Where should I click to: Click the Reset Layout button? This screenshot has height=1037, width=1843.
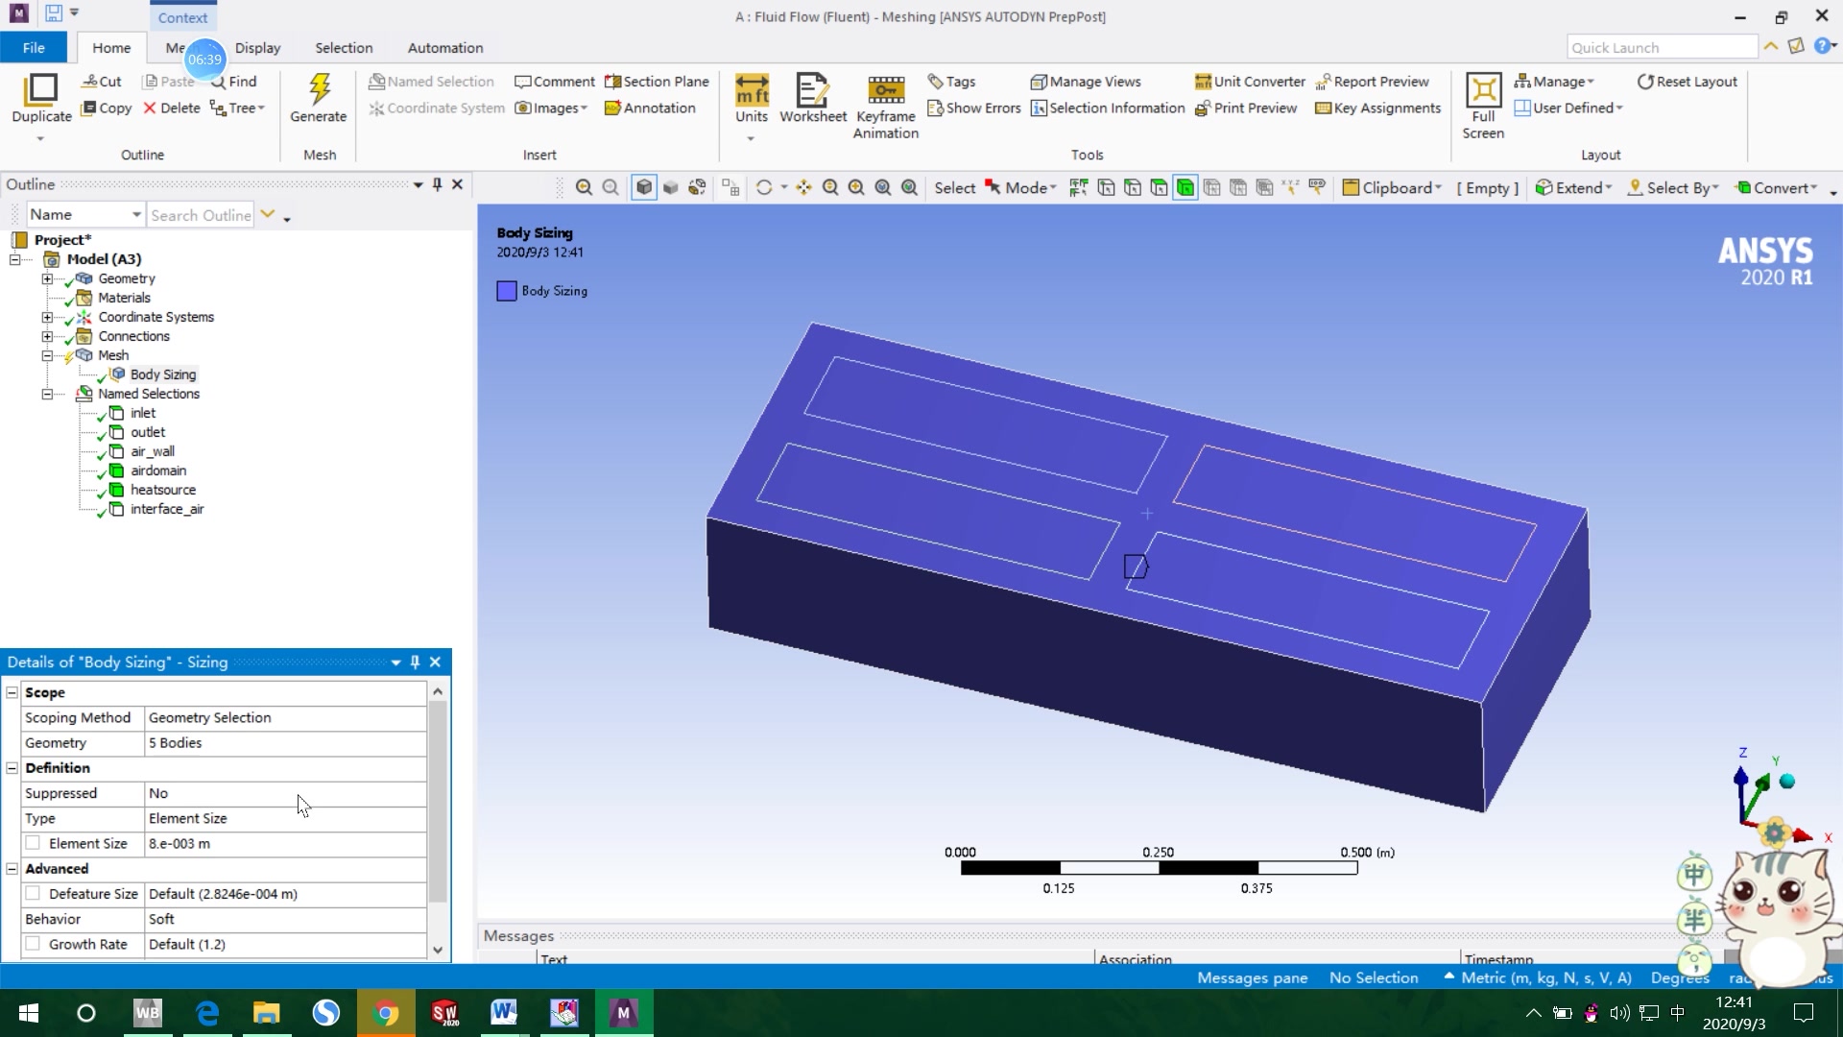(1687, 82)
